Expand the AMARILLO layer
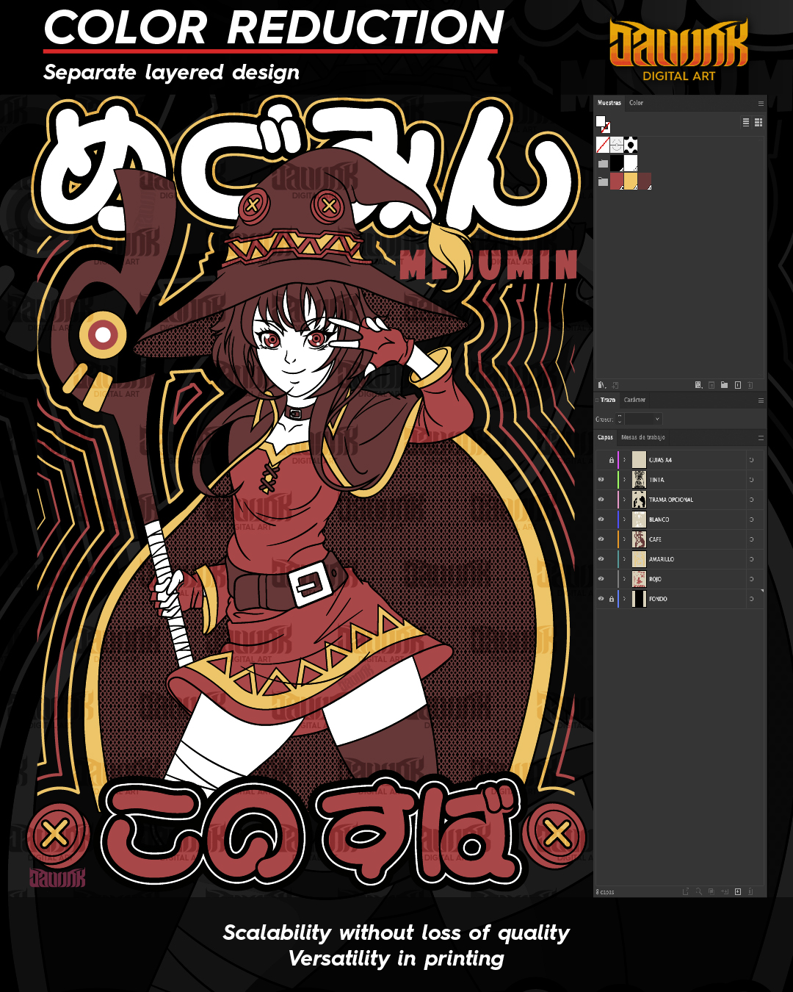Screen dimensions: 793x992 pos(625,559)
